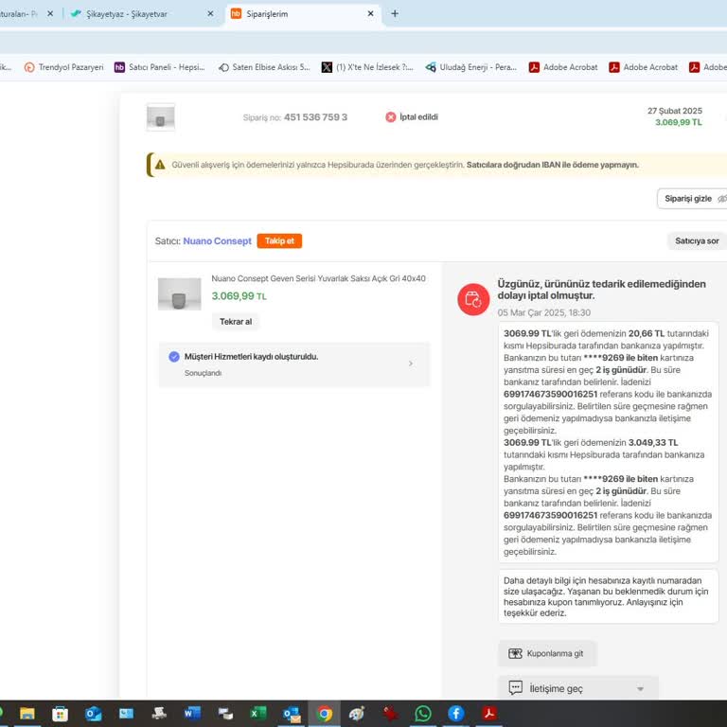Click the hb Satıcı Paneli bookmark favicon
The height and width of the screenshot is (727, 727).
tap(119, 67)
